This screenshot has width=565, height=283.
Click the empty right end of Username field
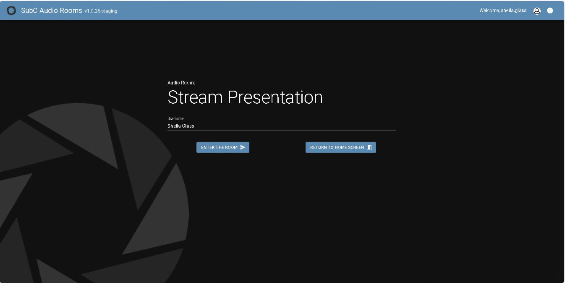(x=378, y=126)
